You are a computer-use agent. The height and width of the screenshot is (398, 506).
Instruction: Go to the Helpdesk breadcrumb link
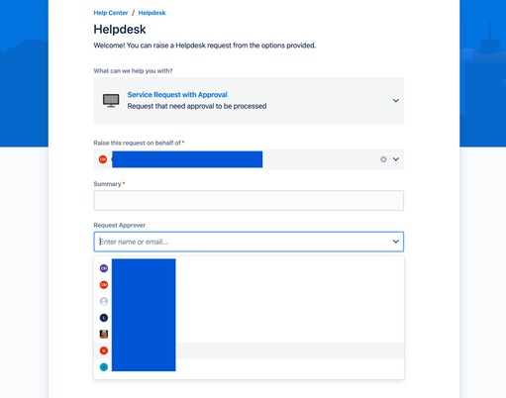152,13
